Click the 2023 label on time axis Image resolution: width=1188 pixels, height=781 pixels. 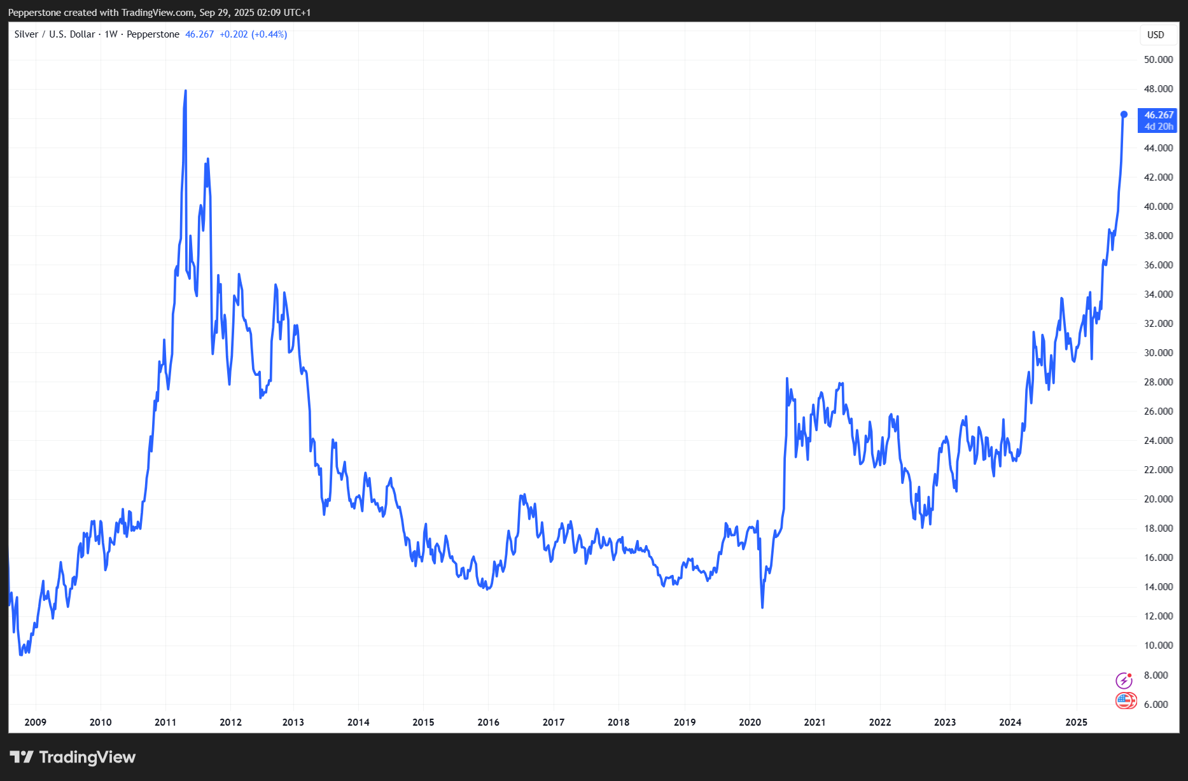tap(945, 722)
